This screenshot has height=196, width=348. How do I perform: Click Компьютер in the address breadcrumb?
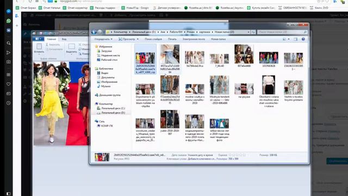tap(121, 32)
